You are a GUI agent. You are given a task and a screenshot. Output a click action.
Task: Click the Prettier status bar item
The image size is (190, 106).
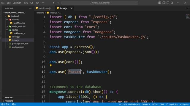(x=184, y=104)
